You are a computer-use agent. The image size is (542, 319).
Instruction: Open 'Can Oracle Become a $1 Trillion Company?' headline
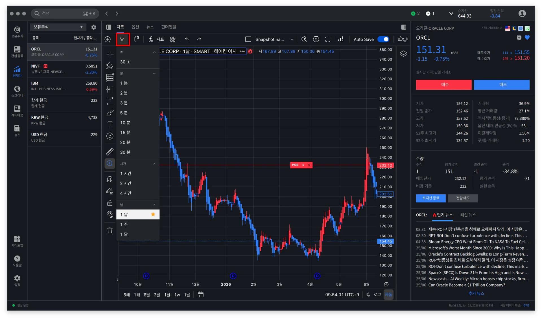tap(467, 285)
